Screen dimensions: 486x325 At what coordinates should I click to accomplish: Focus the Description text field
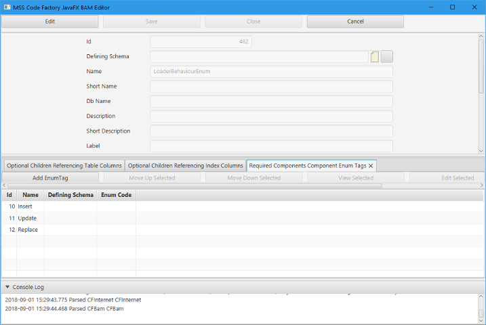coord(271,116)
